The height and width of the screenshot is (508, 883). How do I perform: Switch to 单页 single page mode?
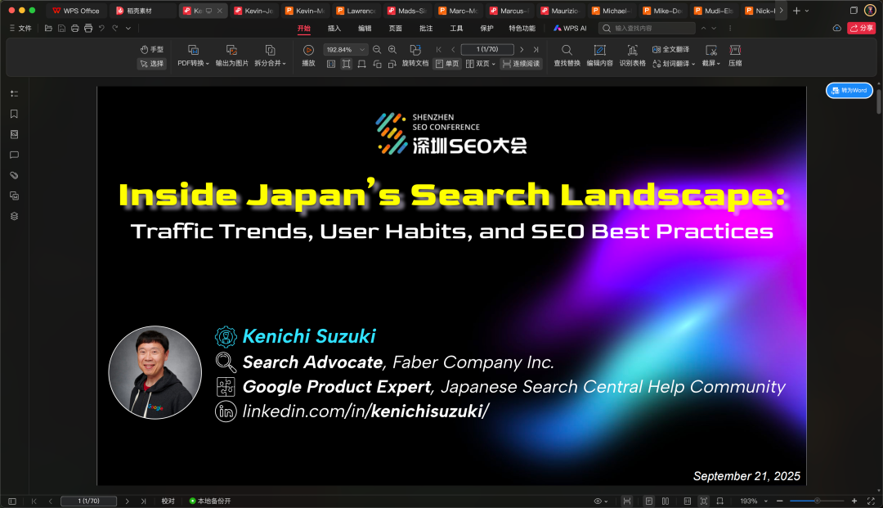click(x=447, y=64)
